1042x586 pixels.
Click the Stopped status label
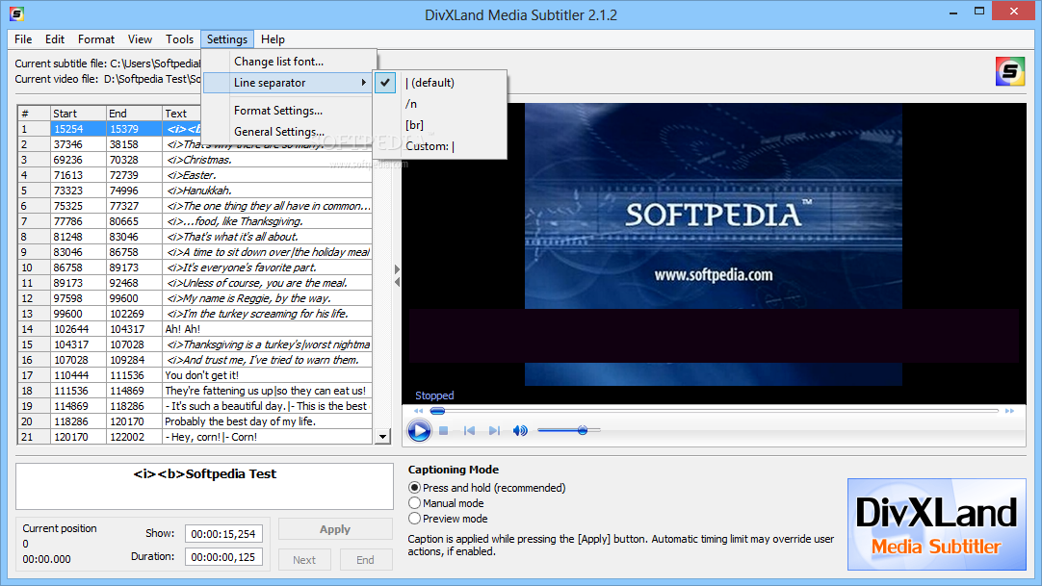click(434, 395)
